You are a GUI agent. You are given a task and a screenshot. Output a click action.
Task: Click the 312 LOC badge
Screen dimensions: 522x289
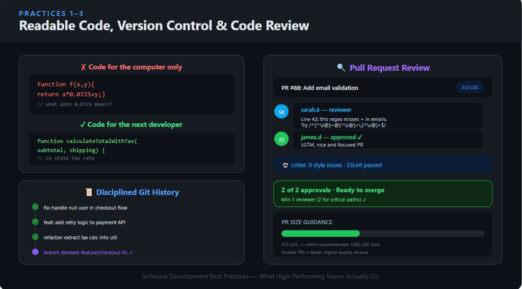[x=469, y=88]
